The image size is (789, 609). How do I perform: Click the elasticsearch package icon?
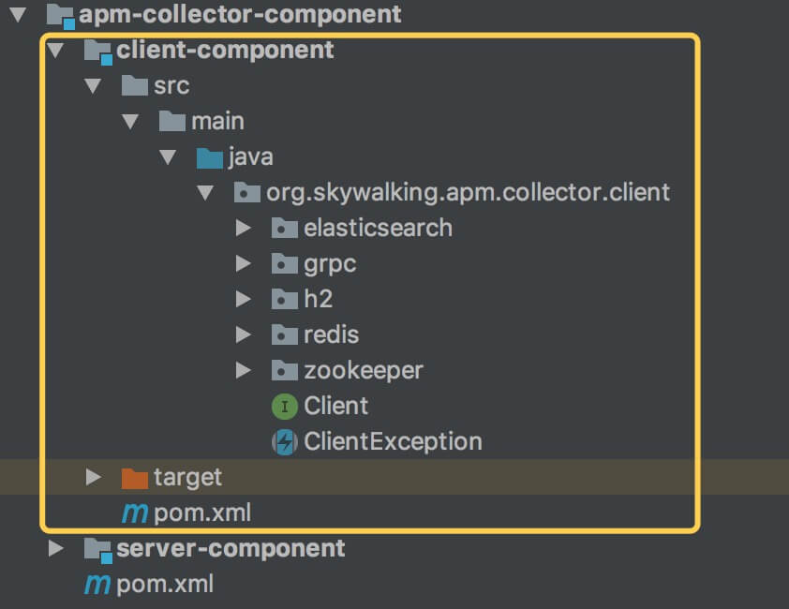(x=285, y=229)
